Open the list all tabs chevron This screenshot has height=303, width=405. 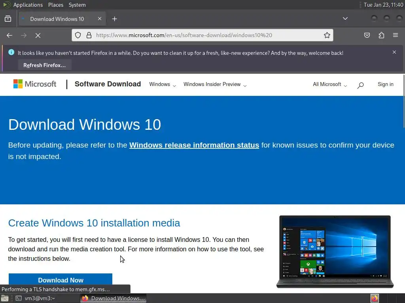tap(345, 19)
